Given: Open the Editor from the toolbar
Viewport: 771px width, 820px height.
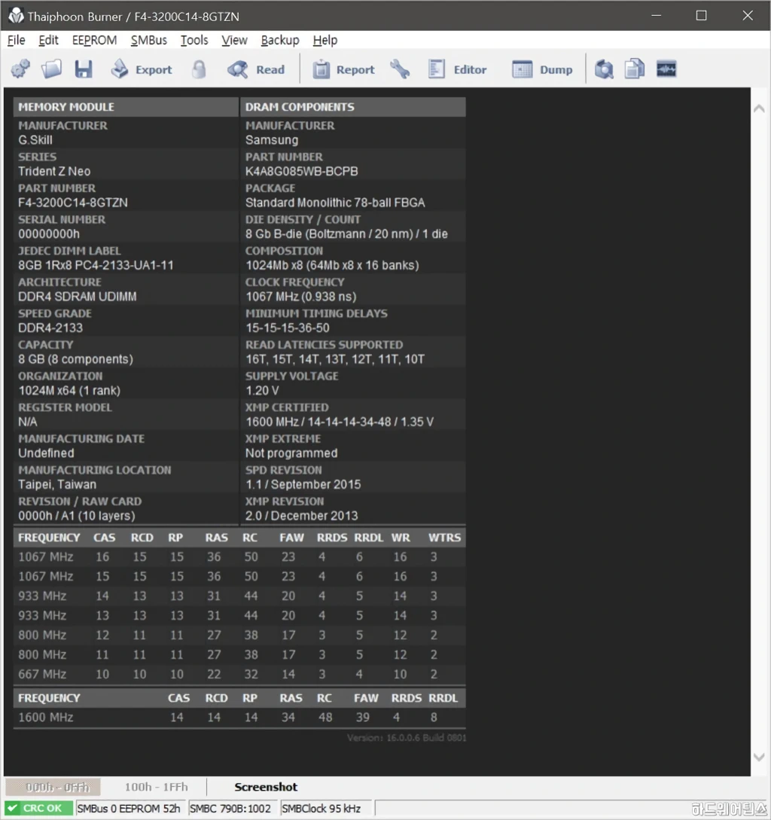Looking at the screenshot, I should (x=457, y=69).
